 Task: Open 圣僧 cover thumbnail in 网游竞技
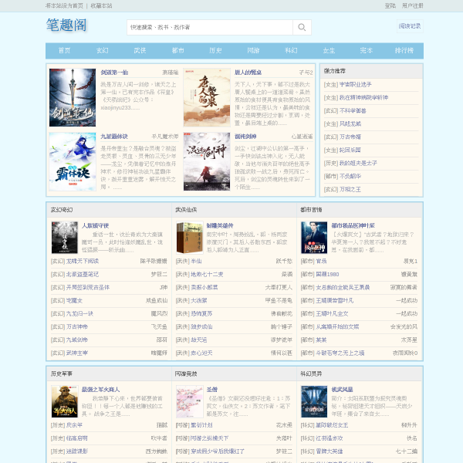point(190,401)
